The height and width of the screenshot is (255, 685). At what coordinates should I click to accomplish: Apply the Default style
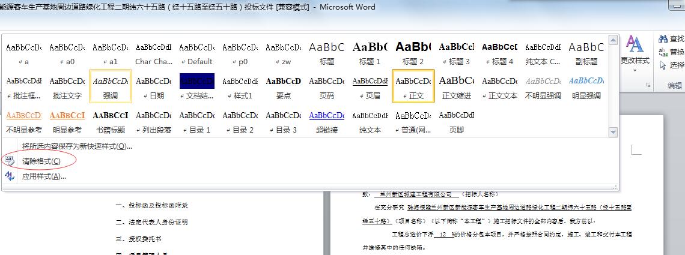(x=197, y=52)
